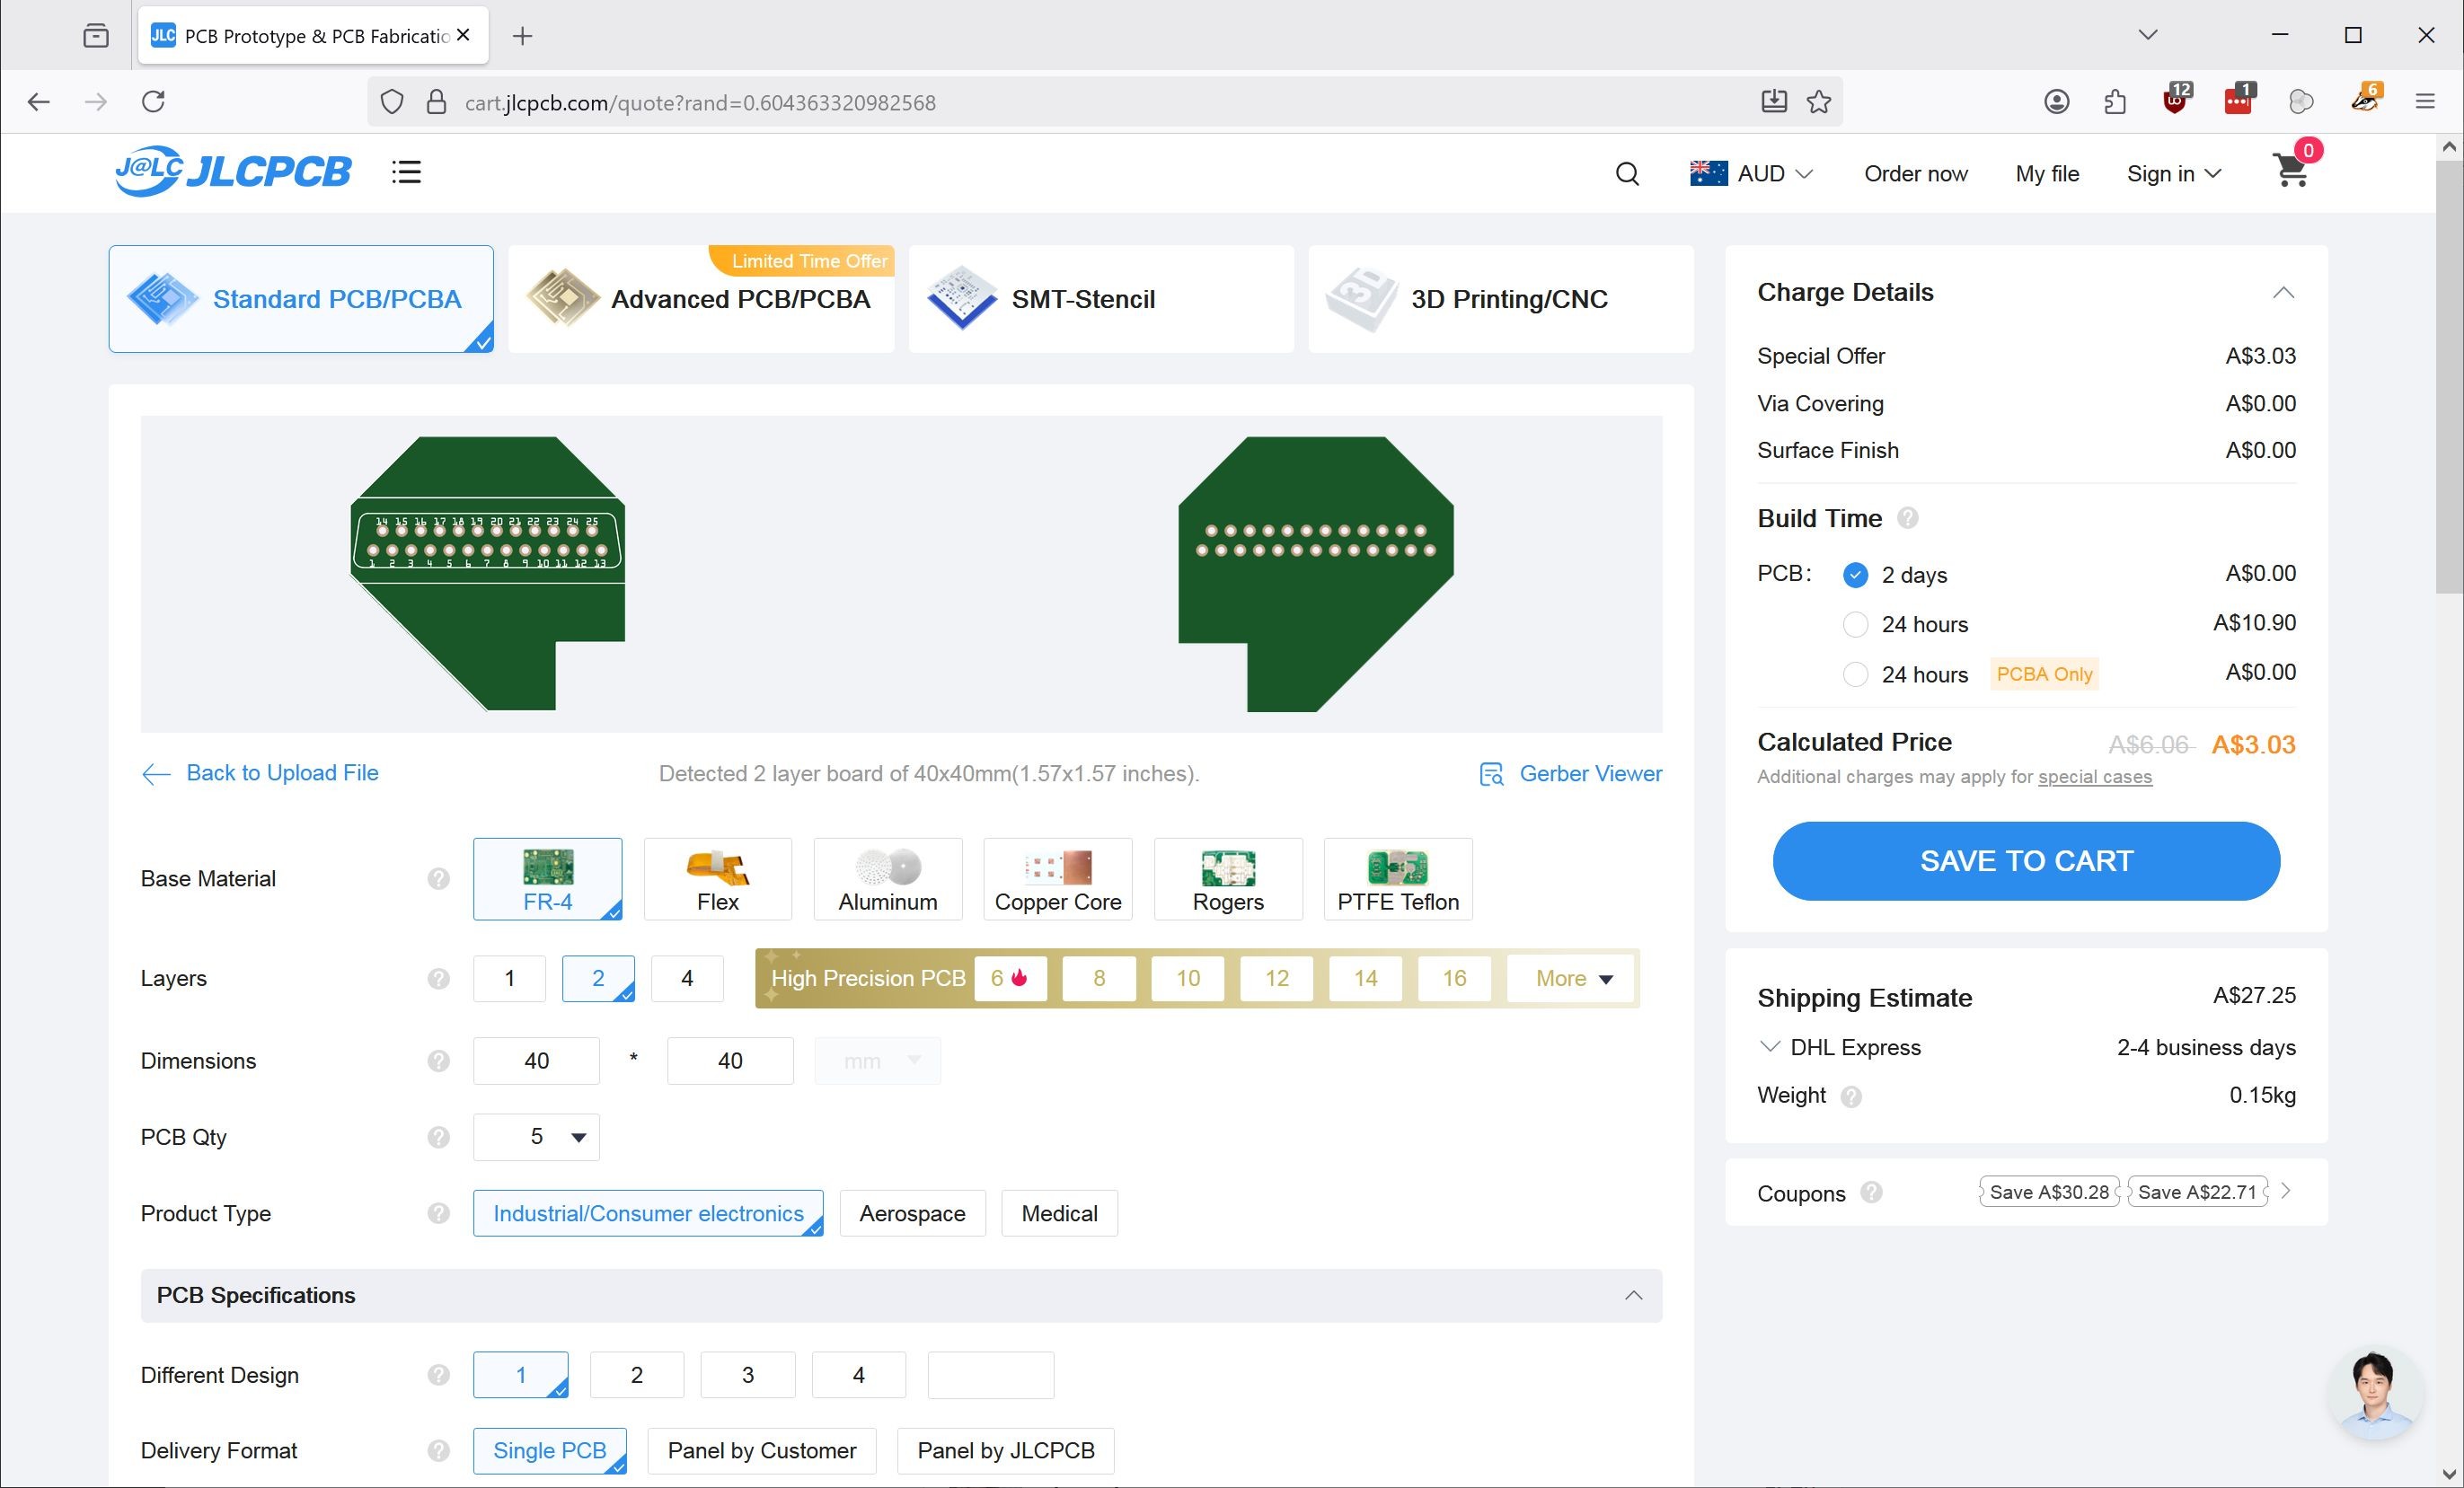
Task: Open the JLCPCB hamburger menu icon
Action: coord(406,172)
